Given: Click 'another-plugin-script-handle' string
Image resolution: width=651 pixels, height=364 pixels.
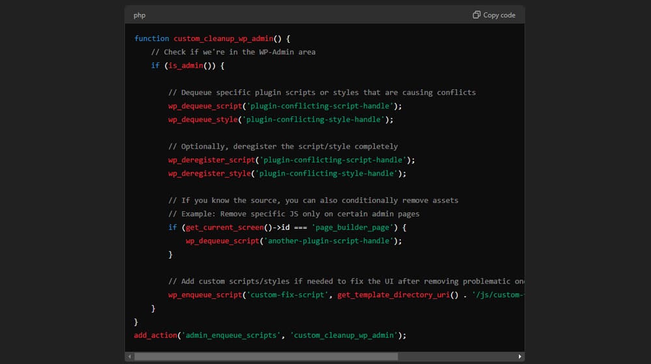Looking at the screenshot, I should coord(328,241).
